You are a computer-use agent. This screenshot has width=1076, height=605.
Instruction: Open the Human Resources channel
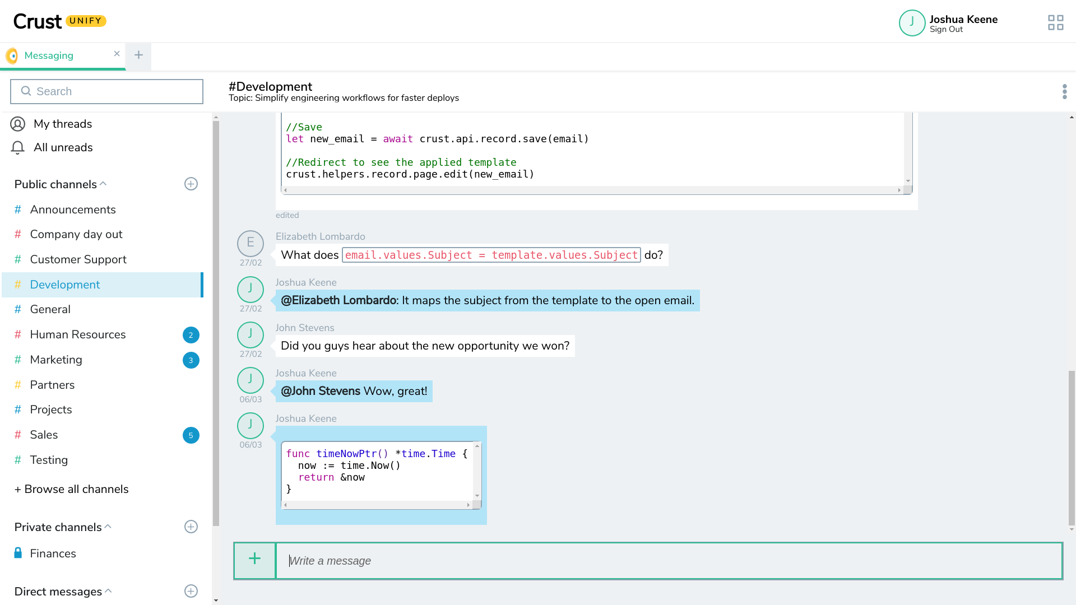click(78, 334)
